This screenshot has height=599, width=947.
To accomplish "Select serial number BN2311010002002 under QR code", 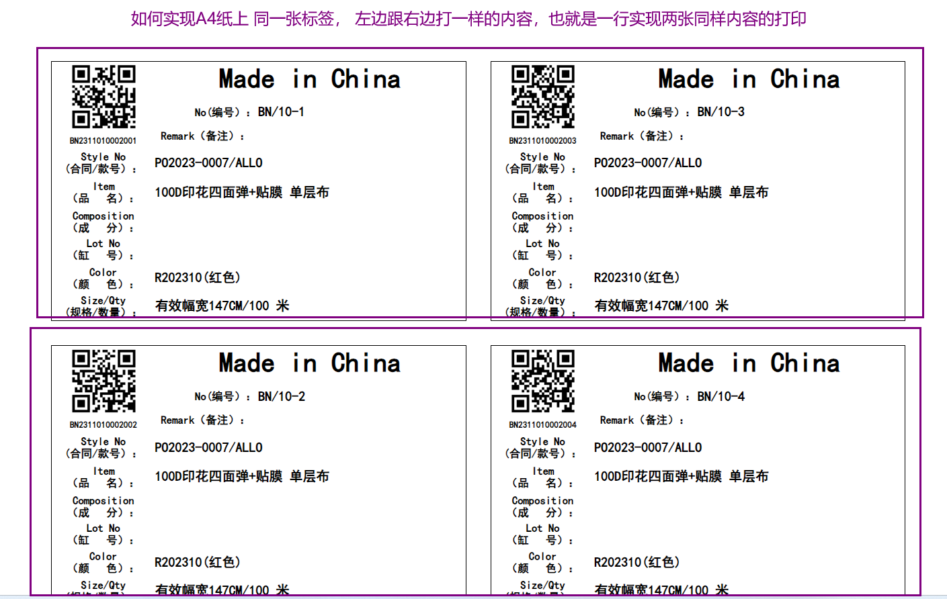I will [x=103, y=425].
